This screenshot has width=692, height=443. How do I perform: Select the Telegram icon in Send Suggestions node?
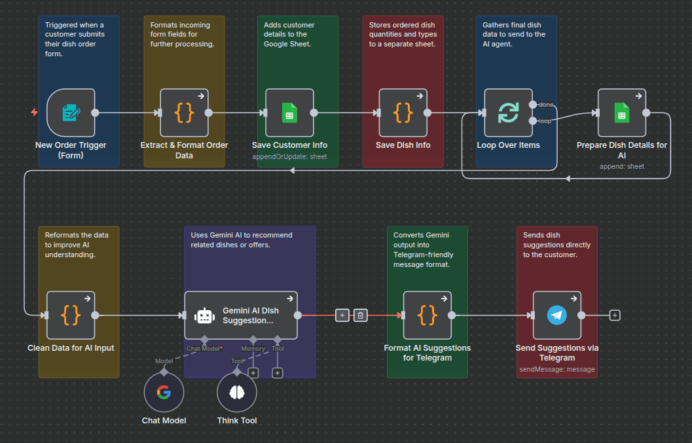point(556,315)
